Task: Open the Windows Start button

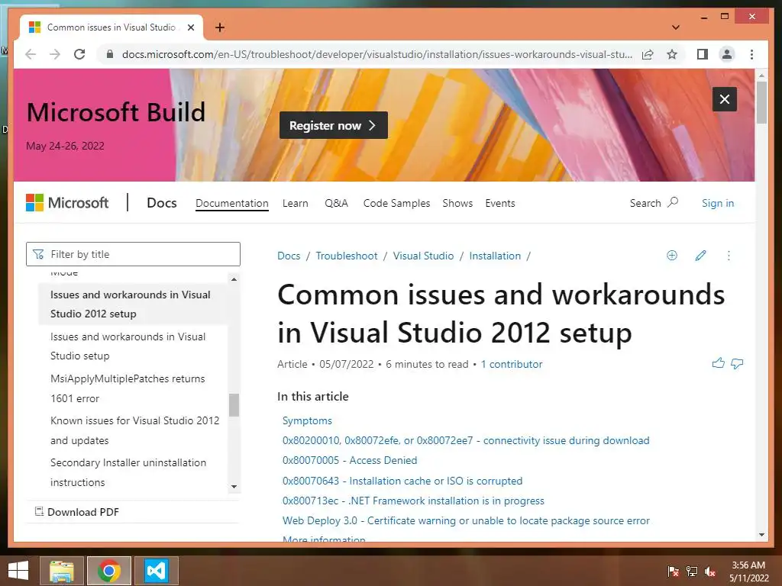Action: tap(18, 571)
